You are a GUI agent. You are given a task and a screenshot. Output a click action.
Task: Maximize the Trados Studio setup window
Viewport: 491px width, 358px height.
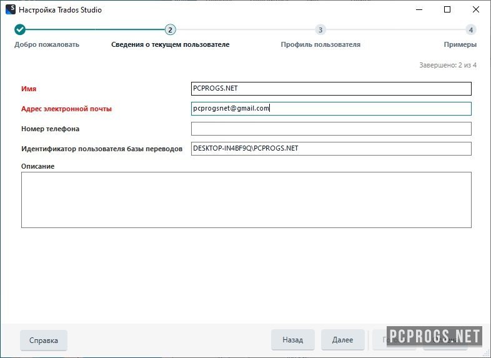point(447,10)
